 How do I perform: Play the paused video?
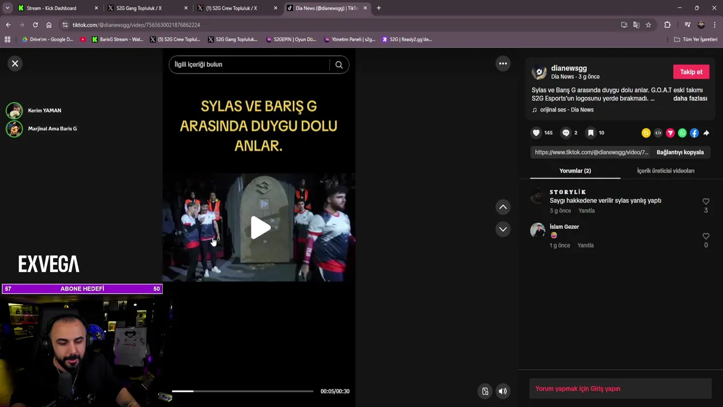(260, 227)
